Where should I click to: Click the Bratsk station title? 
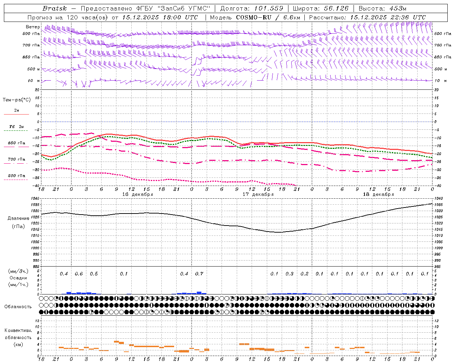(55, 8)
